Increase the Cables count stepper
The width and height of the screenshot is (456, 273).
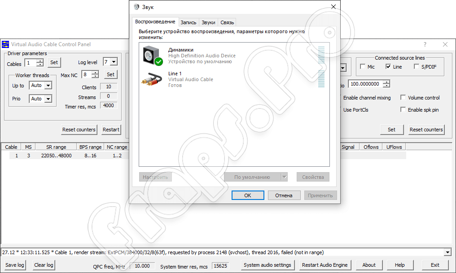(x=40, y=61)
